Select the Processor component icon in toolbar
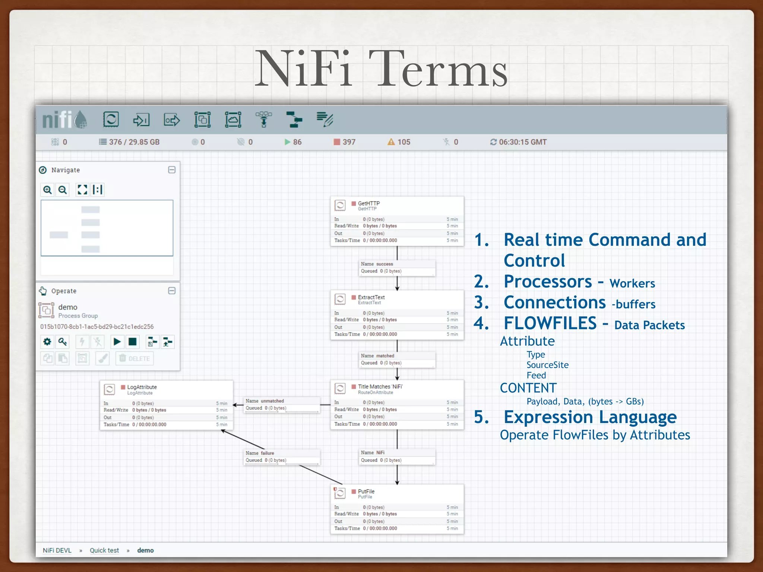This screenshot has height=572, width=763. tap(111, 120)
